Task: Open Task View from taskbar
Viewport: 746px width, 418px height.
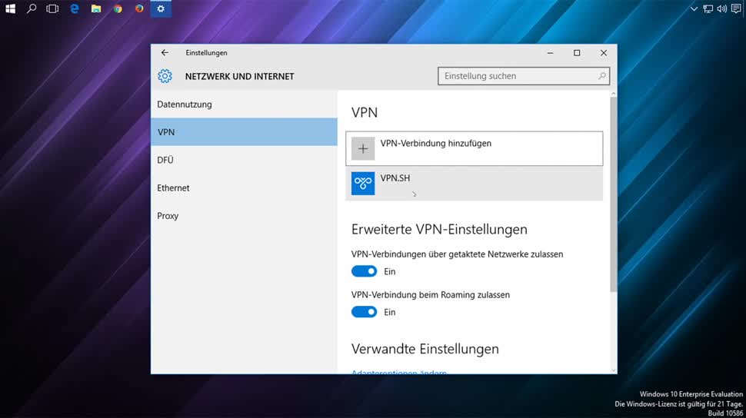Action: point(52,8)
